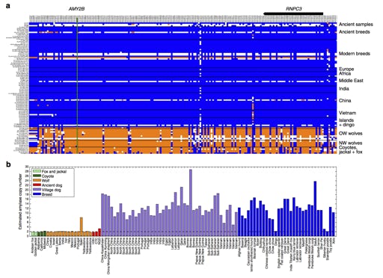Click the Fox and jackal legend swatch

tap(37, 172)
